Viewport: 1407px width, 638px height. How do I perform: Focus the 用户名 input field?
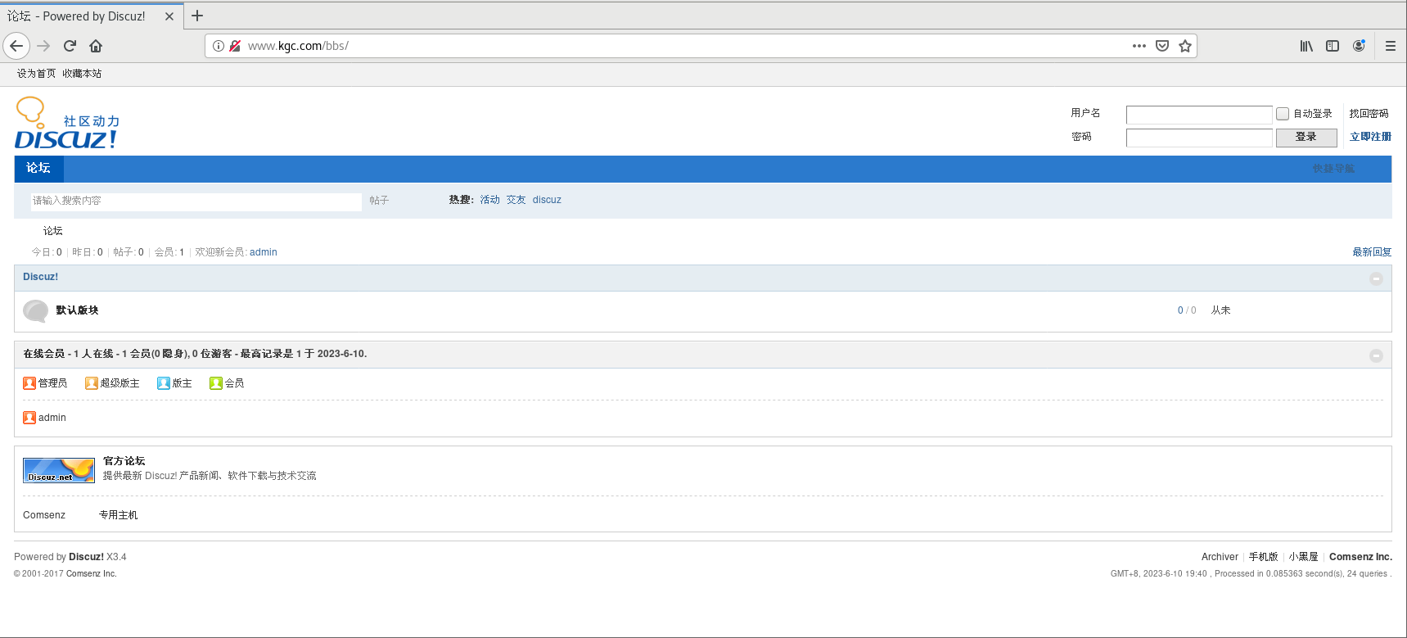coord(1199,115)
